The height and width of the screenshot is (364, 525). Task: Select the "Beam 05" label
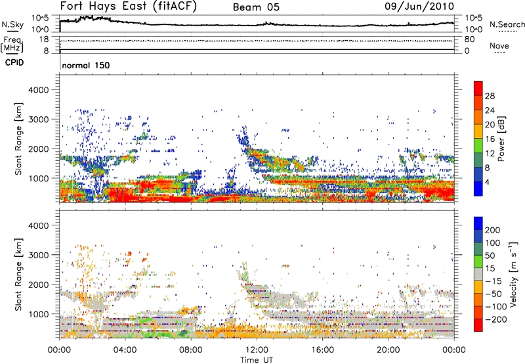click(256, 7)
